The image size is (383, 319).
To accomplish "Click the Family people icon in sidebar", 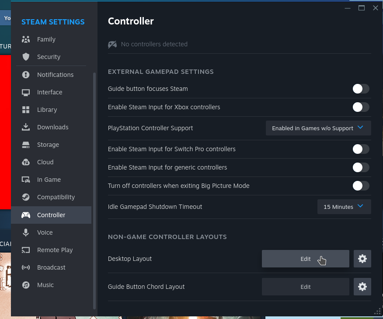I will [26, 39].
